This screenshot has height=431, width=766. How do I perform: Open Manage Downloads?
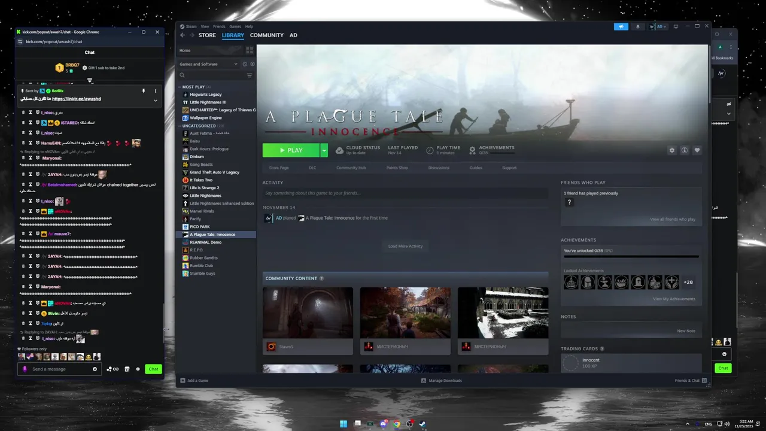tap(442, 381)
